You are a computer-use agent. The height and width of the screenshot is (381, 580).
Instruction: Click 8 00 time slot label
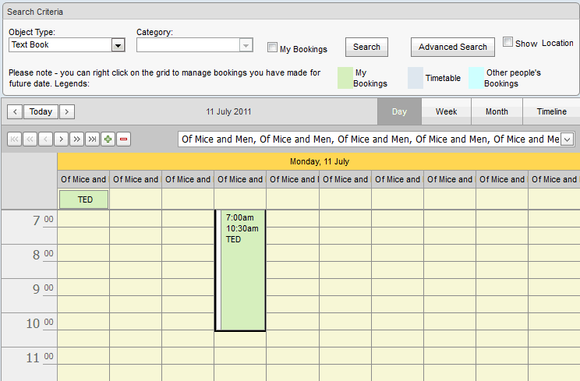(43, 255)
